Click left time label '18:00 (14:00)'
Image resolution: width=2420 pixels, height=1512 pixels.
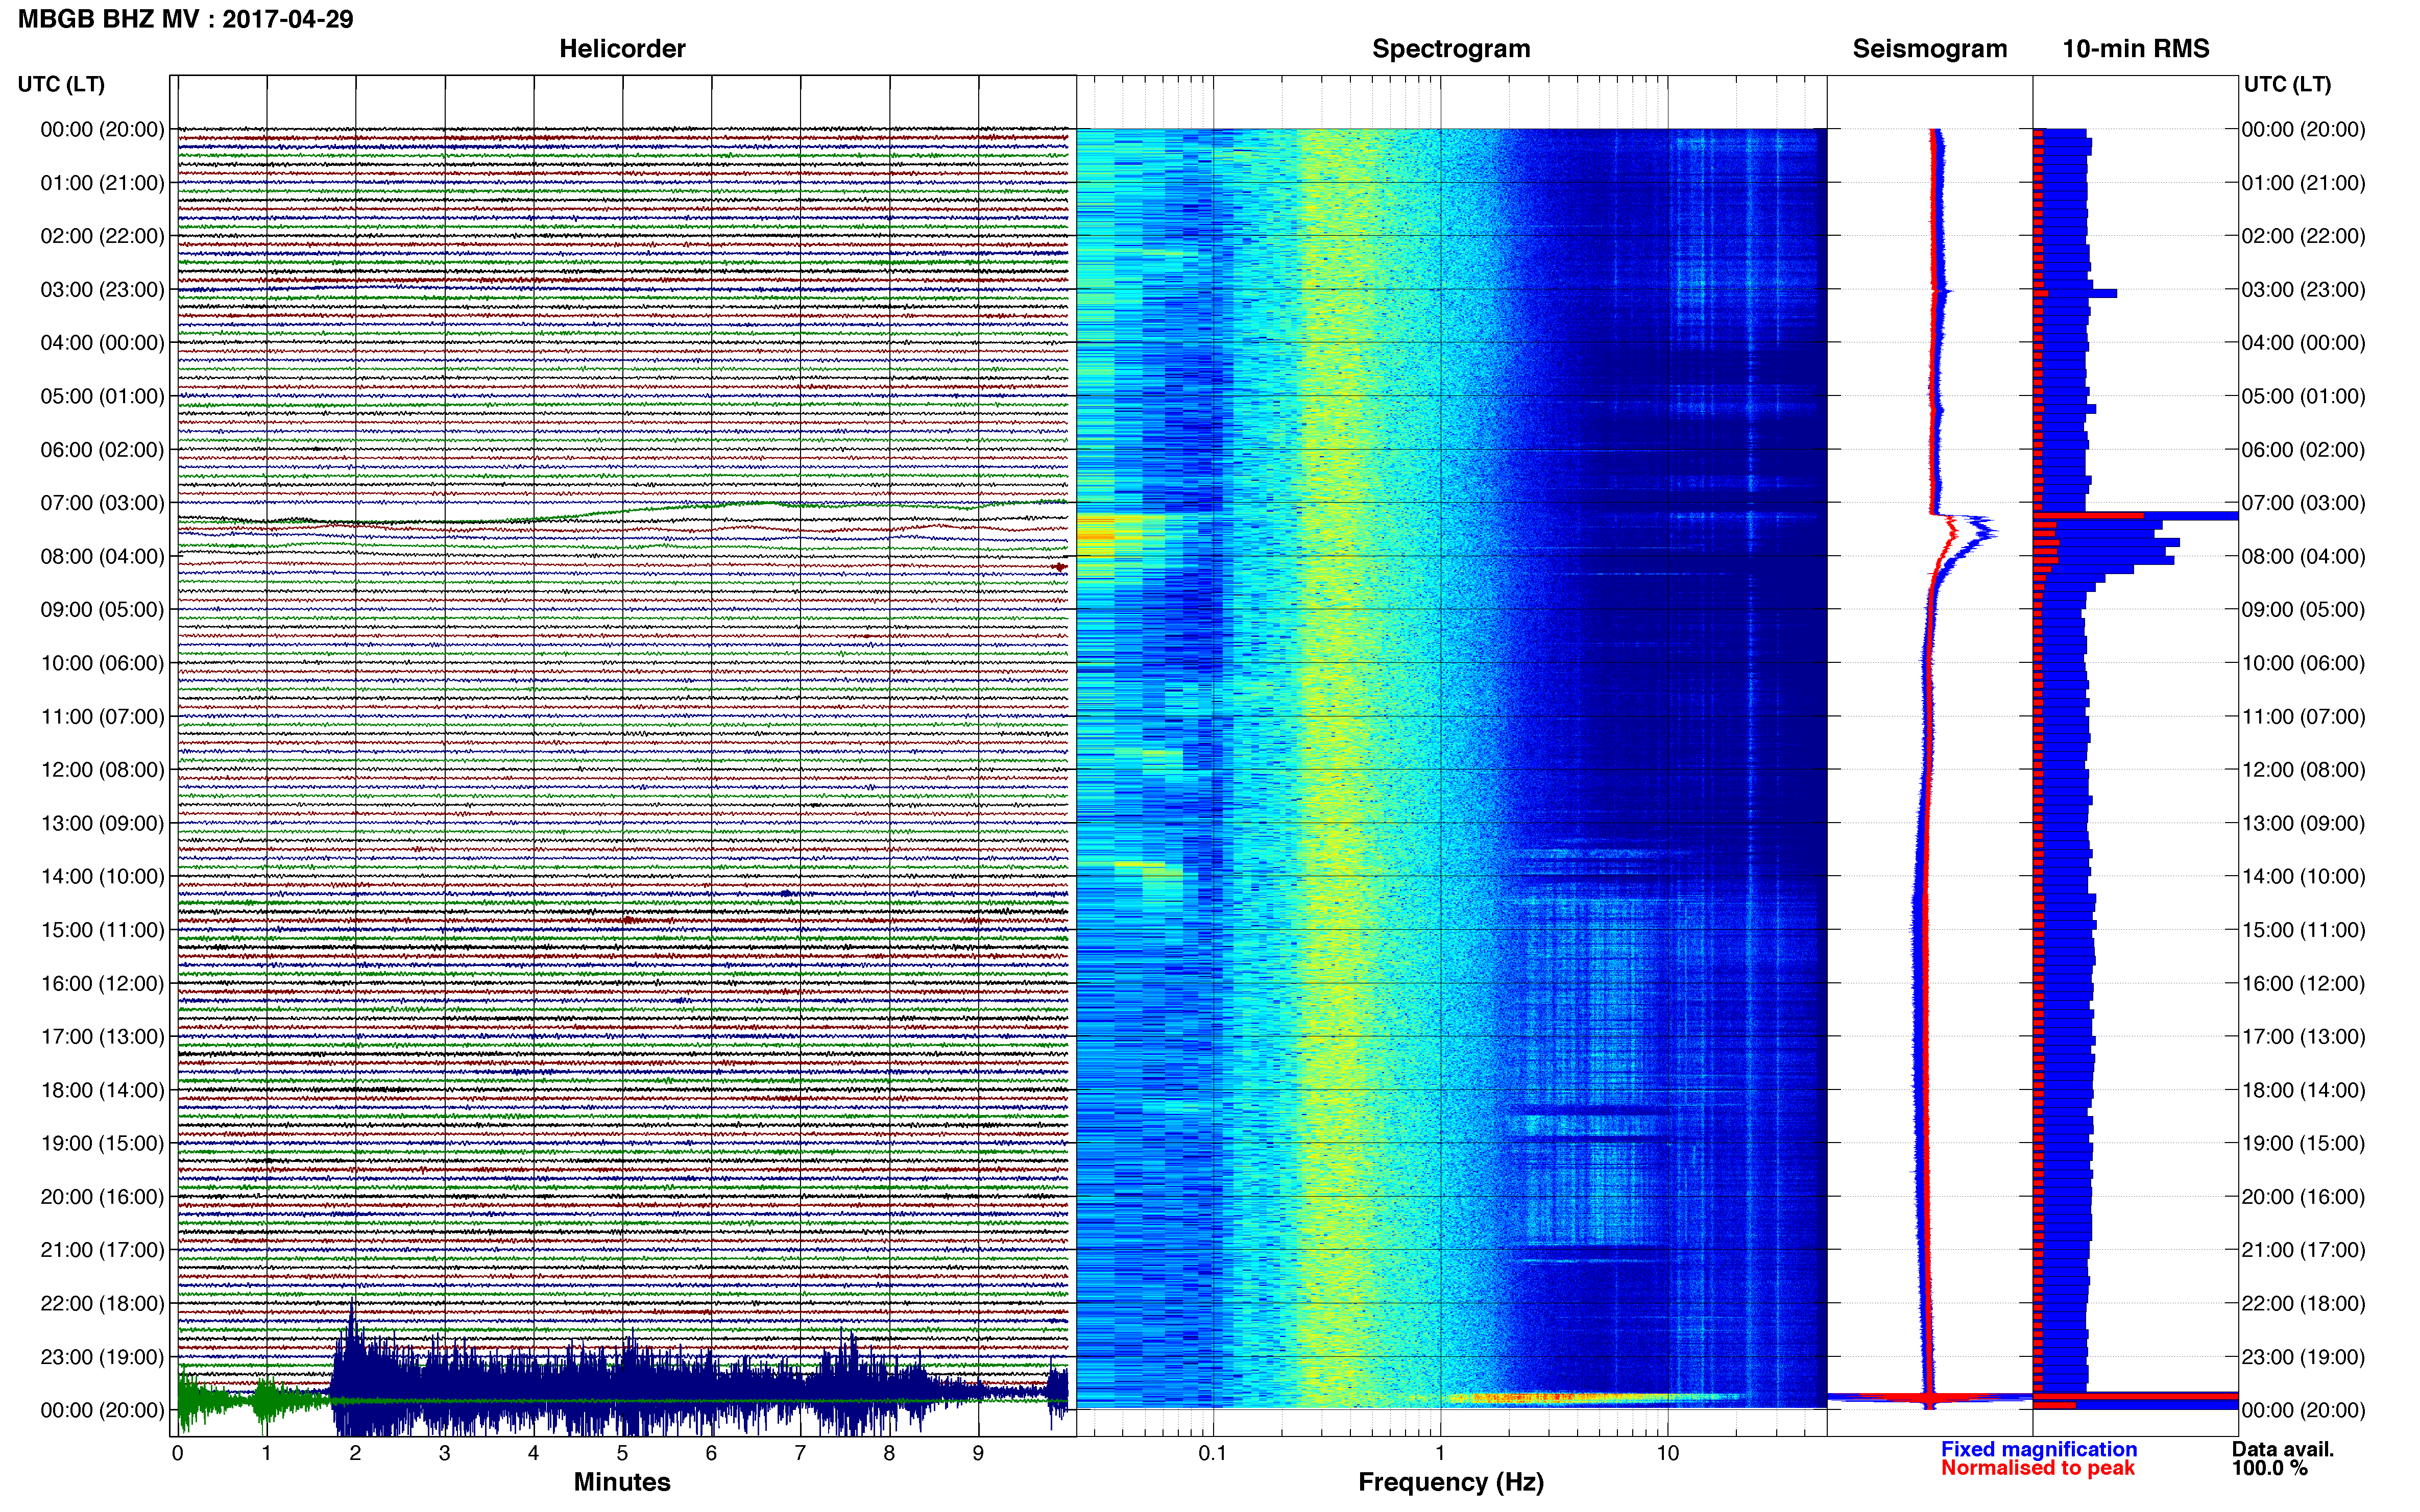(102, 1090)
